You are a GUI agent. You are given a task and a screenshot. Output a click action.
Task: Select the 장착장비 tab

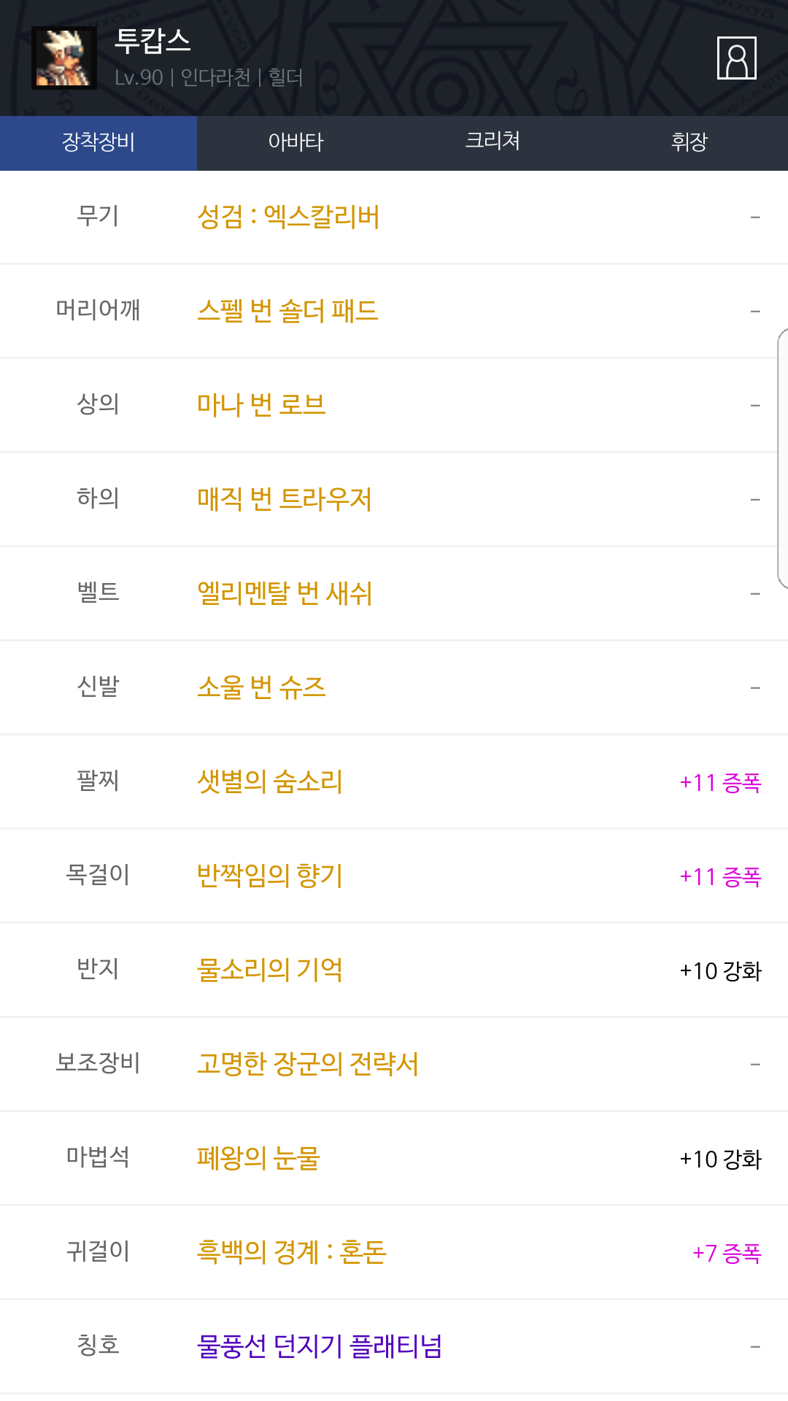click(x=98, y=142)
